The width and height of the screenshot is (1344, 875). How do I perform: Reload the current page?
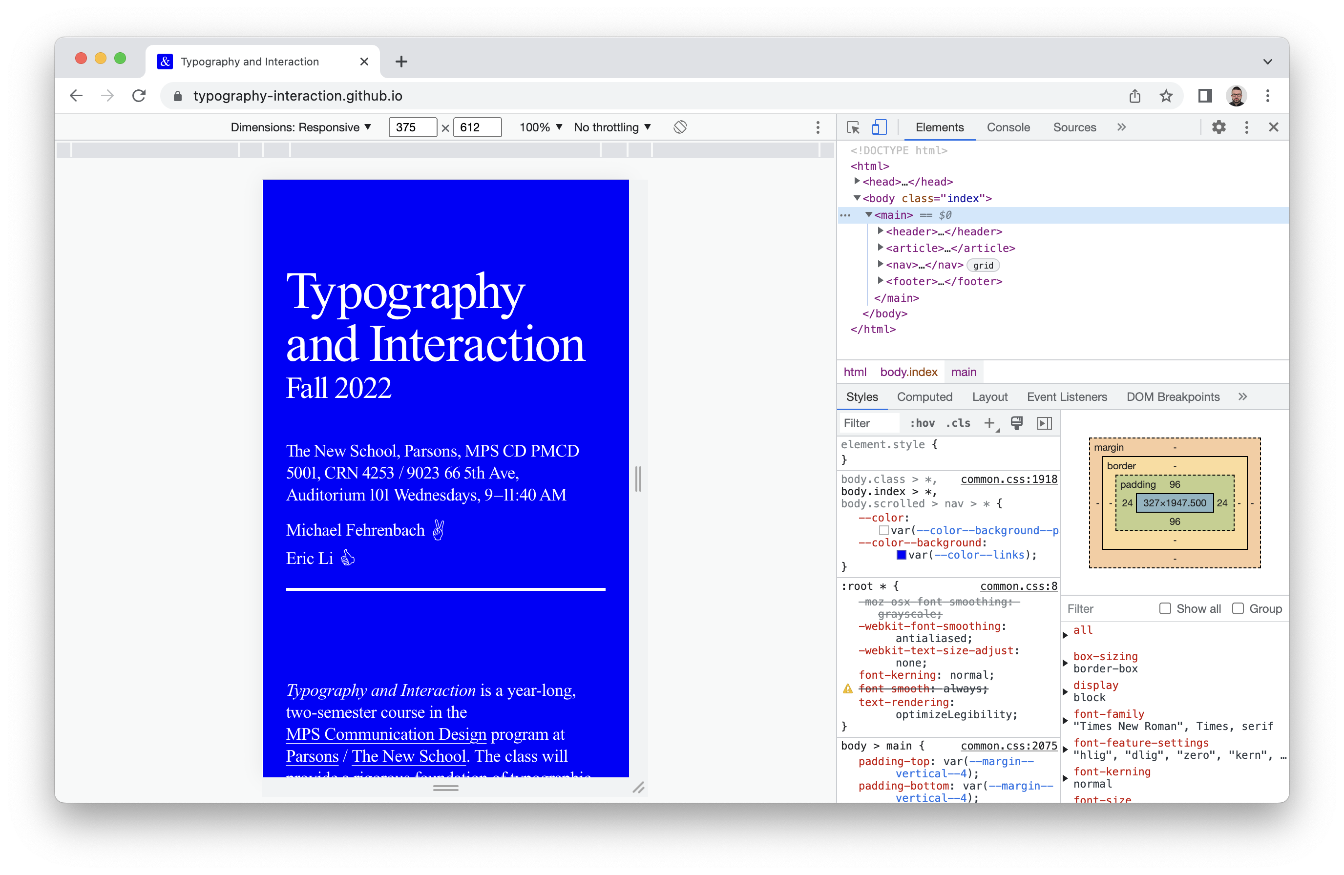click(139, 95)
